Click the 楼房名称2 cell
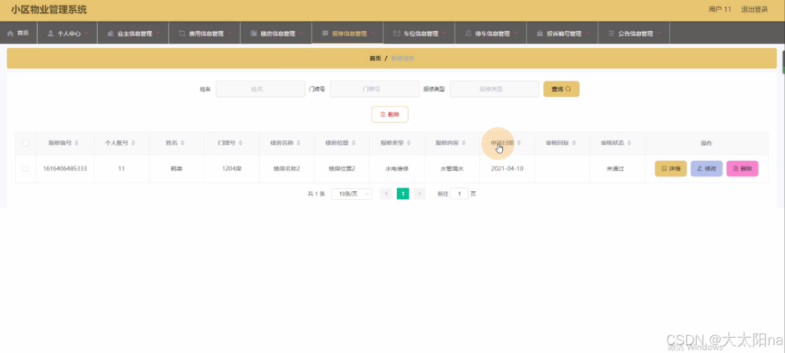The height and width of the screenshot is (353, 785). pos(287,169)
